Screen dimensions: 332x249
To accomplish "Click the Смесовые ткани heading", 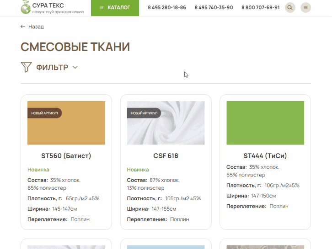I will coord(75,47).
